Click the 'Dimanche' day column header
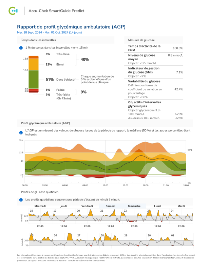This screenshot has width=210, height=277. [134, 206]
